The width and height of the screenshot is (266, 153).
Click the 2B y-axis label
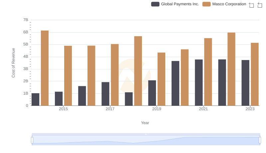pyautogui.click(x=26, y=81)
